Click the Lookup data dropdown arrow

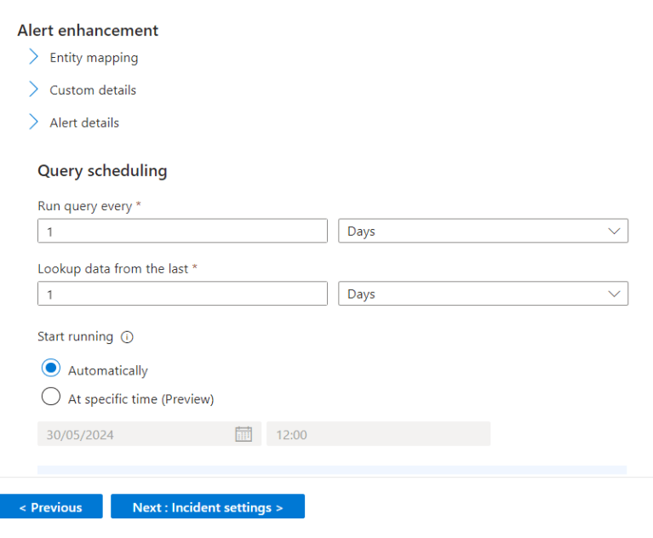tap(614, 294)
